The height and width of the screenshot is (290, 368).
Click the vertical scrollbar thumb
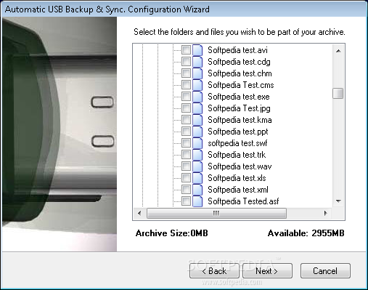click(338, 93)
